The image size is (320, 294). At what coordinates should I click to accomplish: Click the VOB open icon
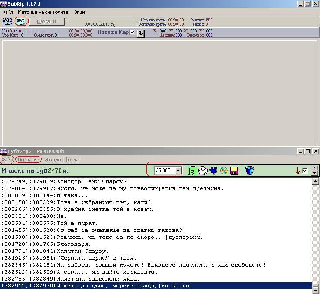(7, 21)
